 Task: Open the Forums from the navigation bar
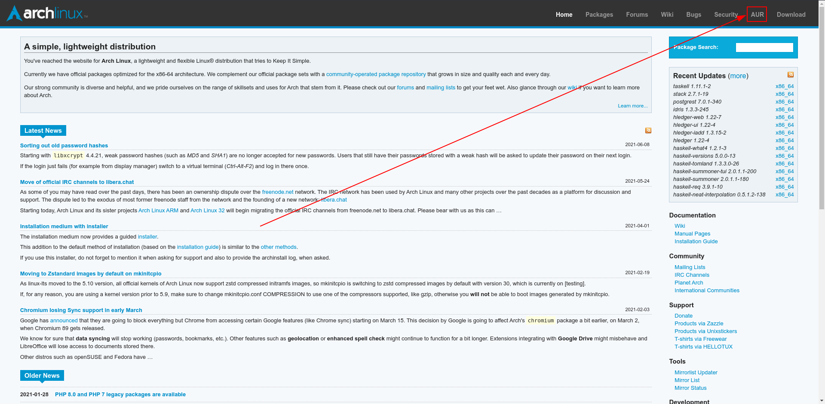tap(637, 14)
